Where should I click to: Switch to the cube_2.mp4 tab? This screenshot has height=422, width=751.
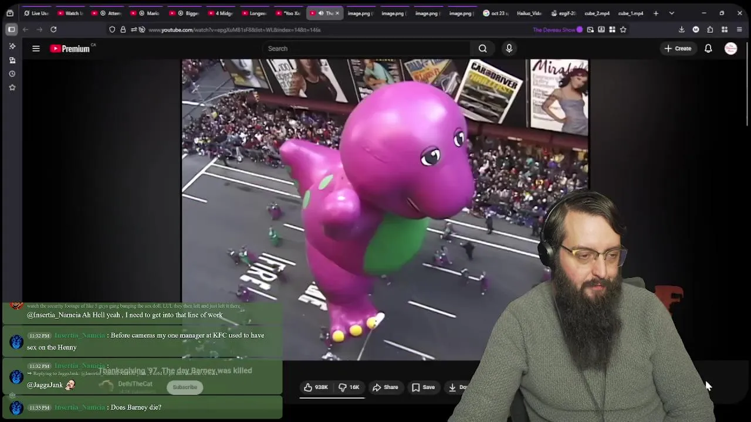click(597, 13)
